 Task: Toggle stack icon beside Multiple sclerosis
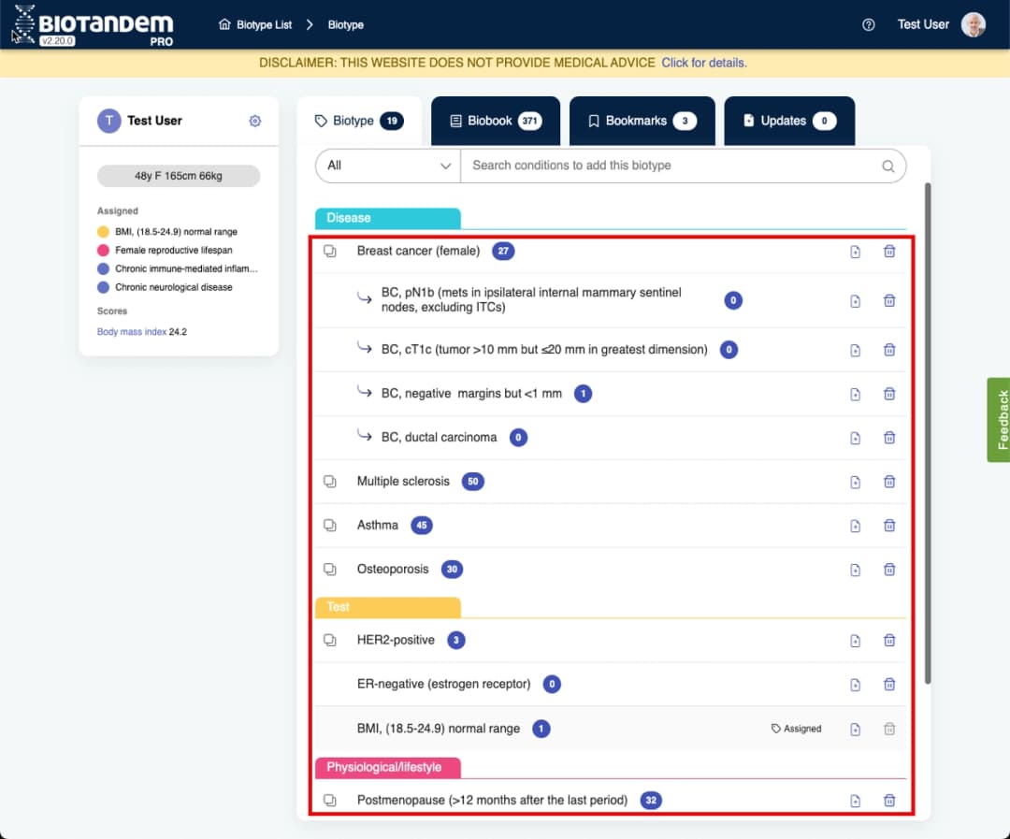pyautogui.click(x=329, y=482)
